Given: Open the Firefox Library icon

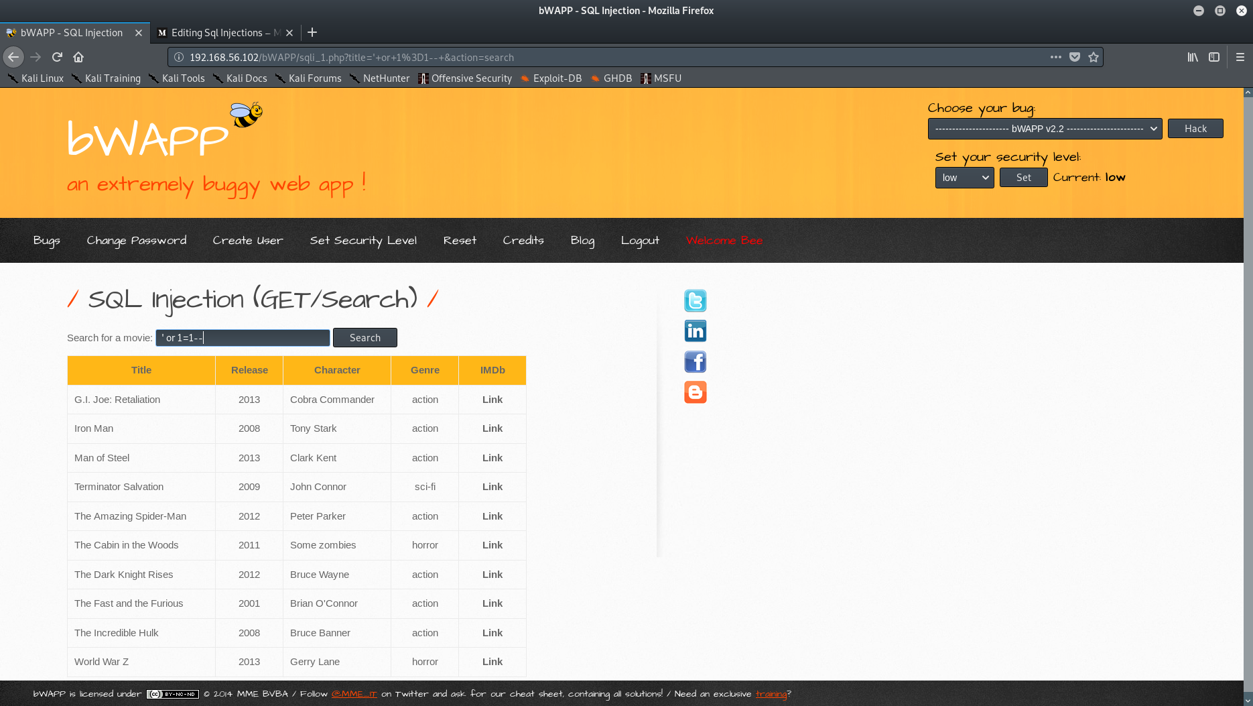Looking at the screenshot, I should click(x=1193, y=57).
